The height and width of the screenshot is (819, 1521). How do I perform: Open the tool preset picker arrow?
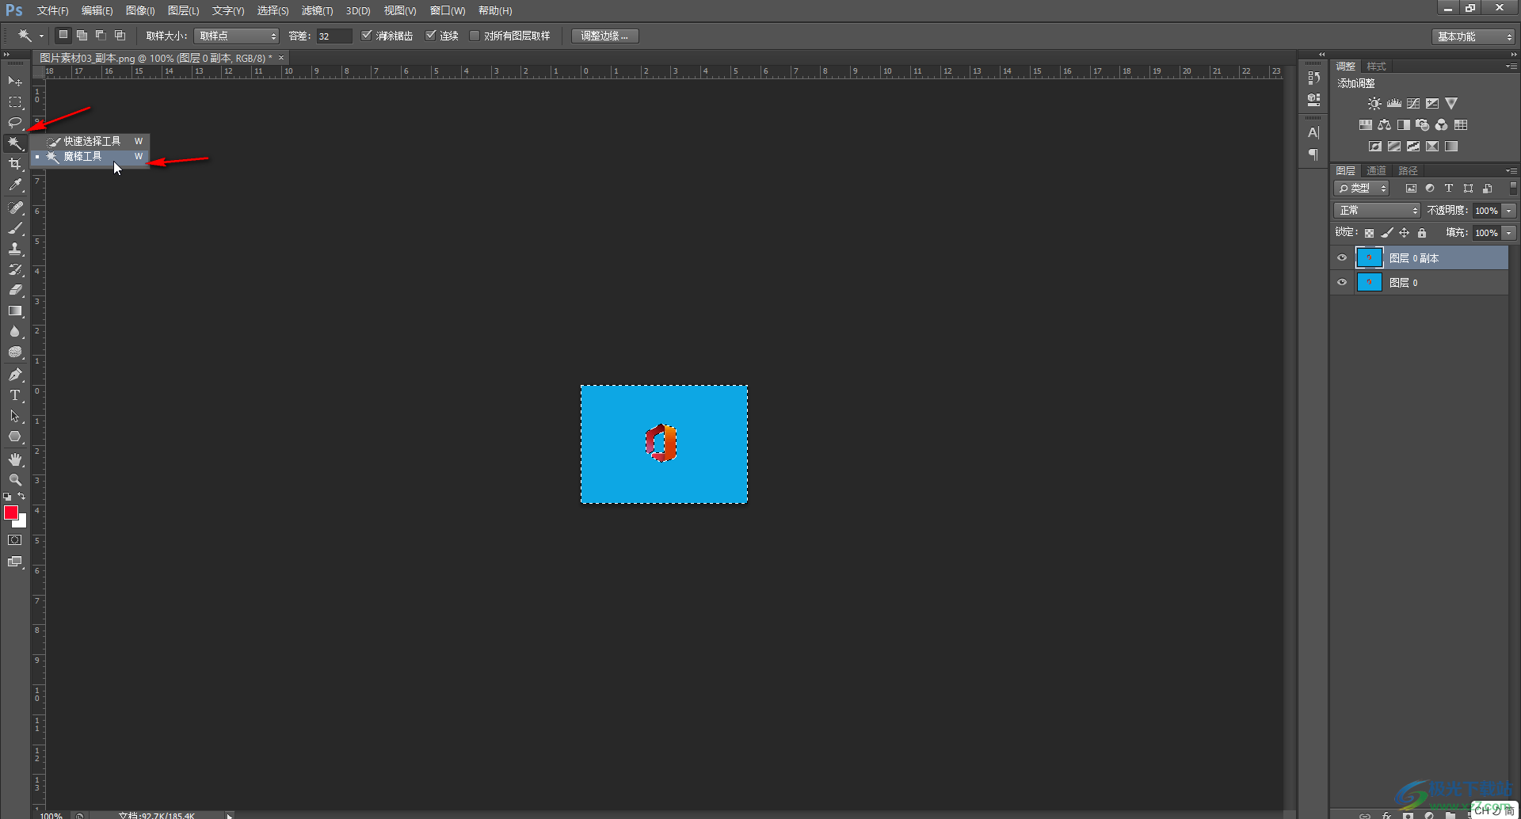coord(41,36)
